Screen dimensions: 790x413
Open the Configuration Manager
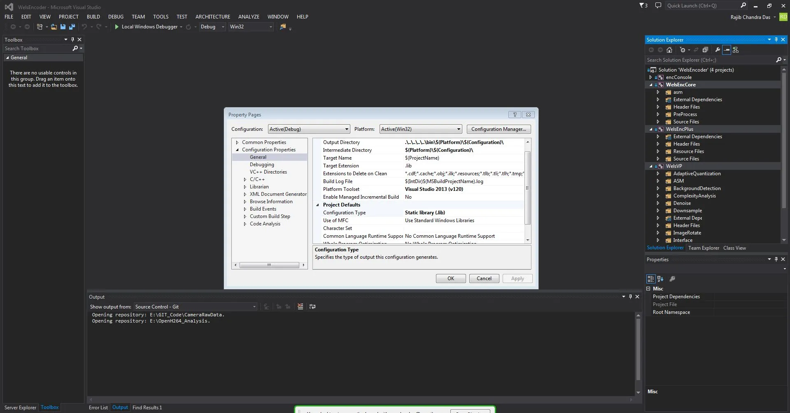(499, 129)
